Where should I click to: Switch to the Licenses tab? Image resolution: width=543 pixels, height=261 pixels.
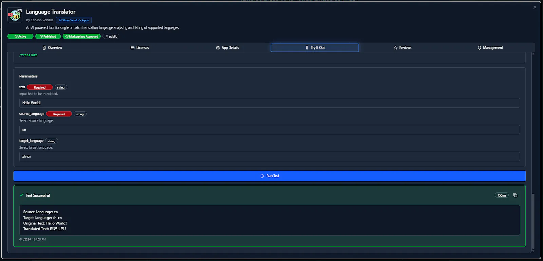point(140,48)
